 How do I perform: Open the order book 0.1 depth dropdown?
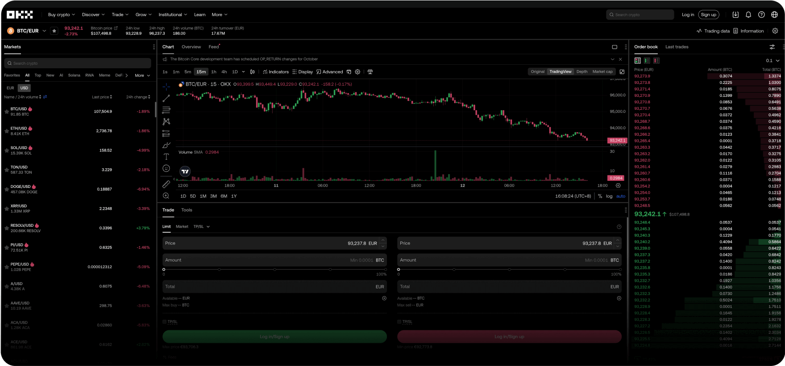pos(773,61)
